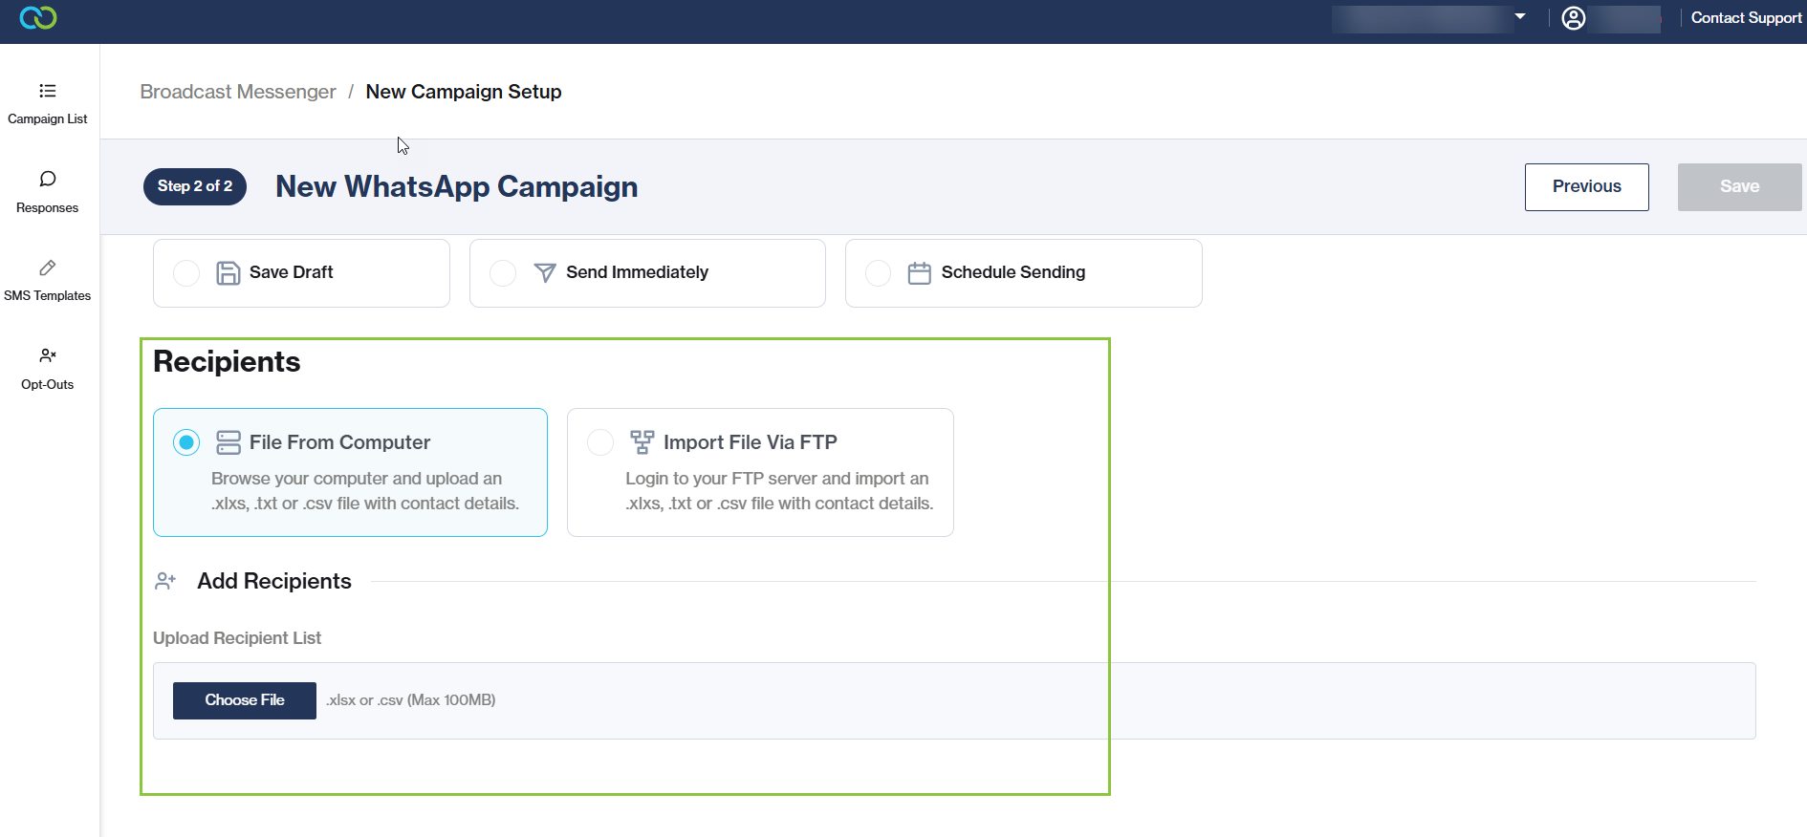Click the Save Draft floppy disk icon
Screen dimensions: 1807x837
(228, 273)
